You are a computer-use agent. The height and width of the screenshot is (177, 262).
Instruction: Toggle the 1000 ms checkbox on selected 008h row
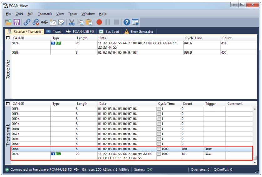[x=159, y=149]
